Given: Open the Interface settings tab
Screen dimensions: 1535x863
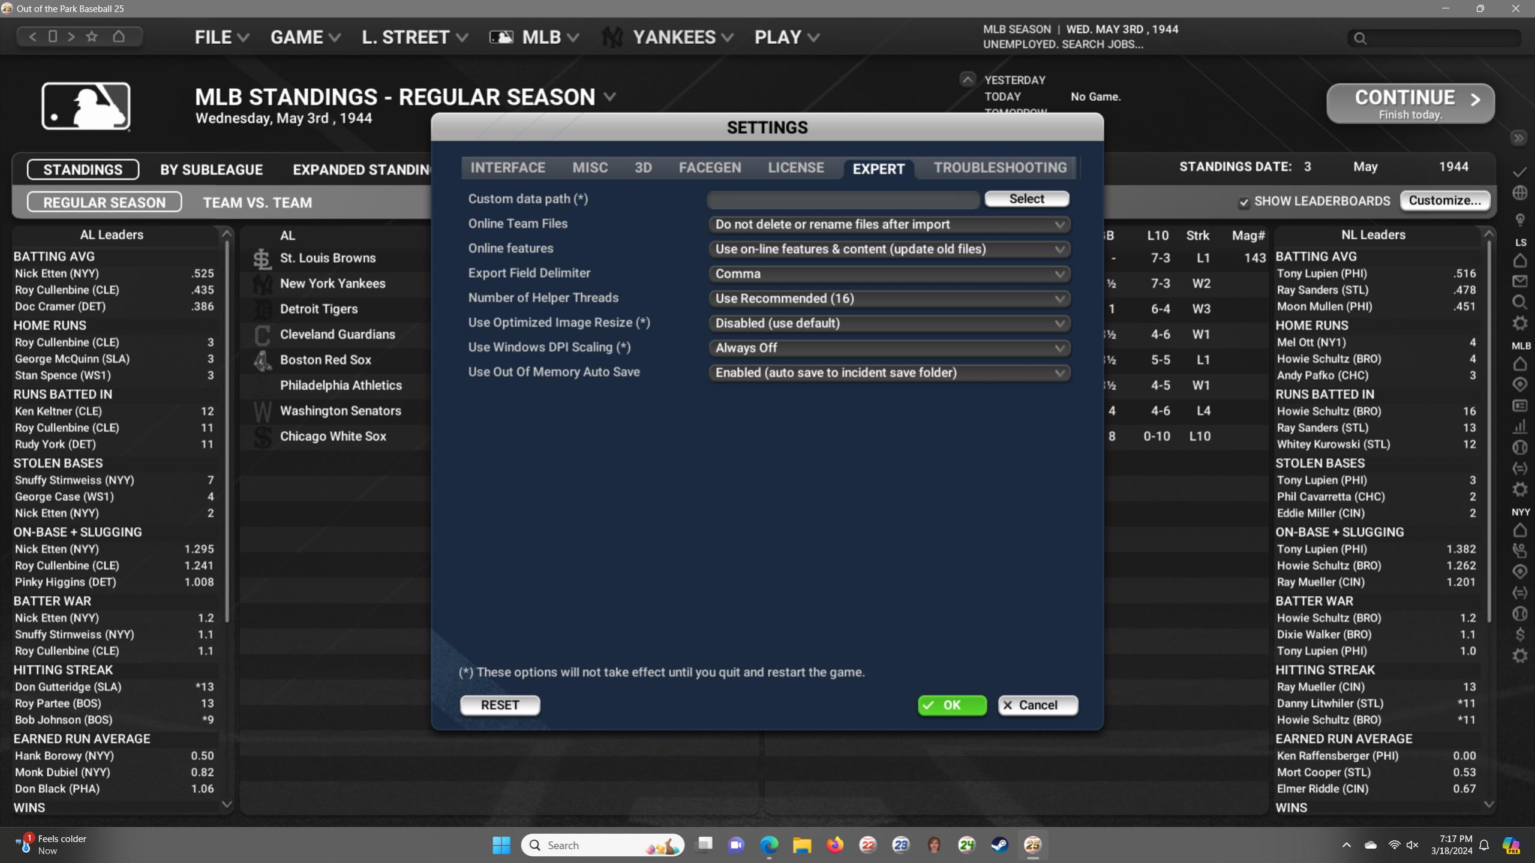Looking at the screenshot, I should pyautogui.click(x=507, y=168).
